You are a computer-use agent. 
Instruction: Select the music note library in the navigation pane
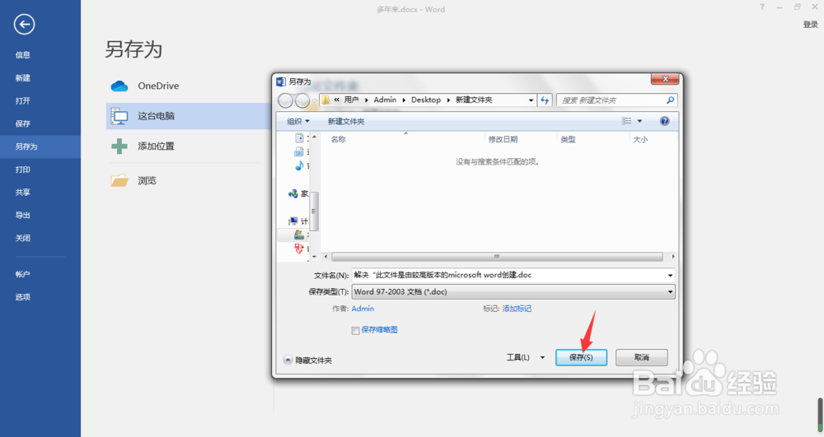[x=299, y=165]
